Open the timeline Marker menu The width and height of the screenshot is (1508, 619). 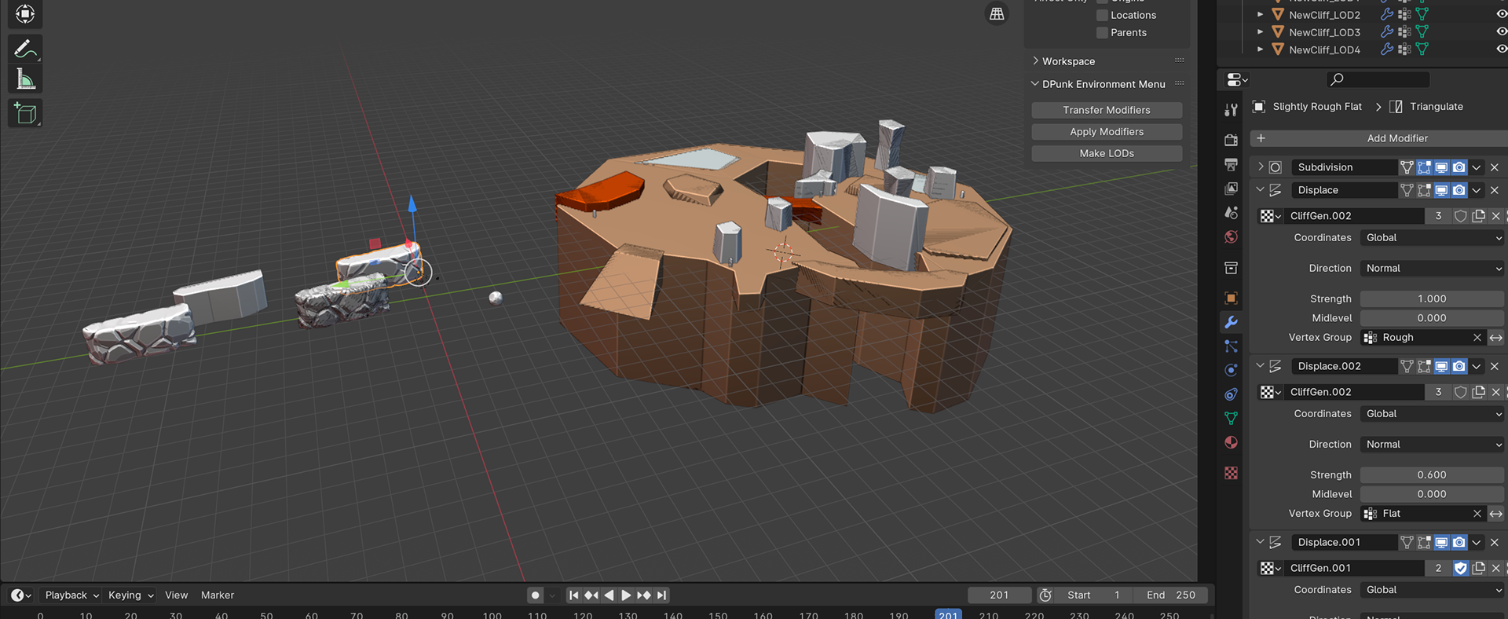(x=218, y=595)
